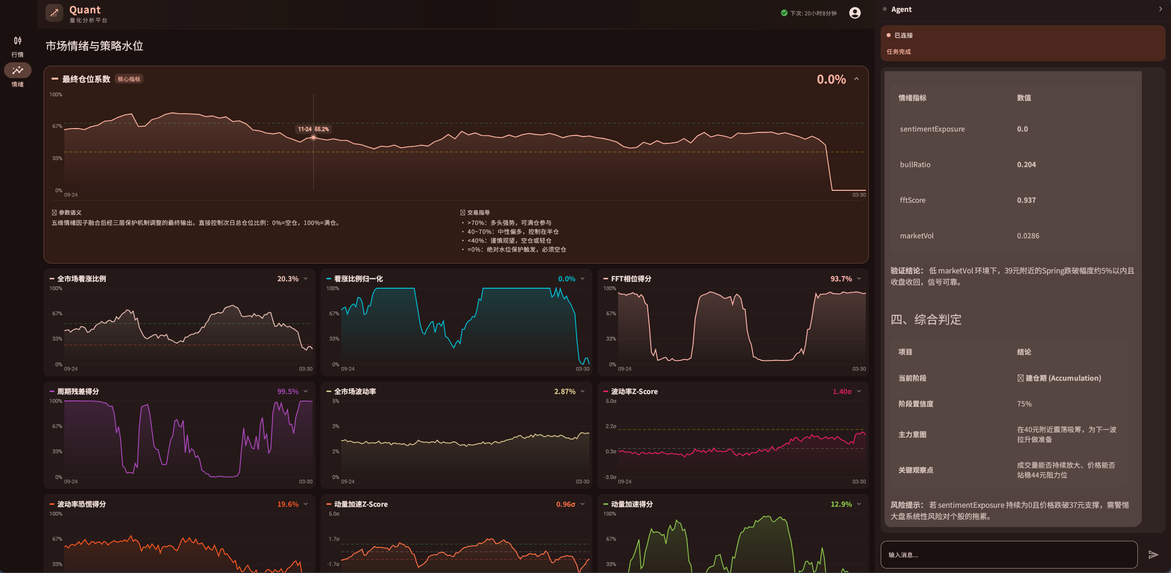Select the 情绪 sentiment trend icon
This screenshot has width=1171, height=573.
[x=18, y=70]
